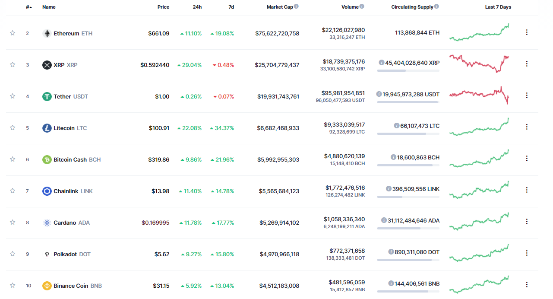553x299 pixels.
Task: Sort the table by Price column
Action: point(163,7)
